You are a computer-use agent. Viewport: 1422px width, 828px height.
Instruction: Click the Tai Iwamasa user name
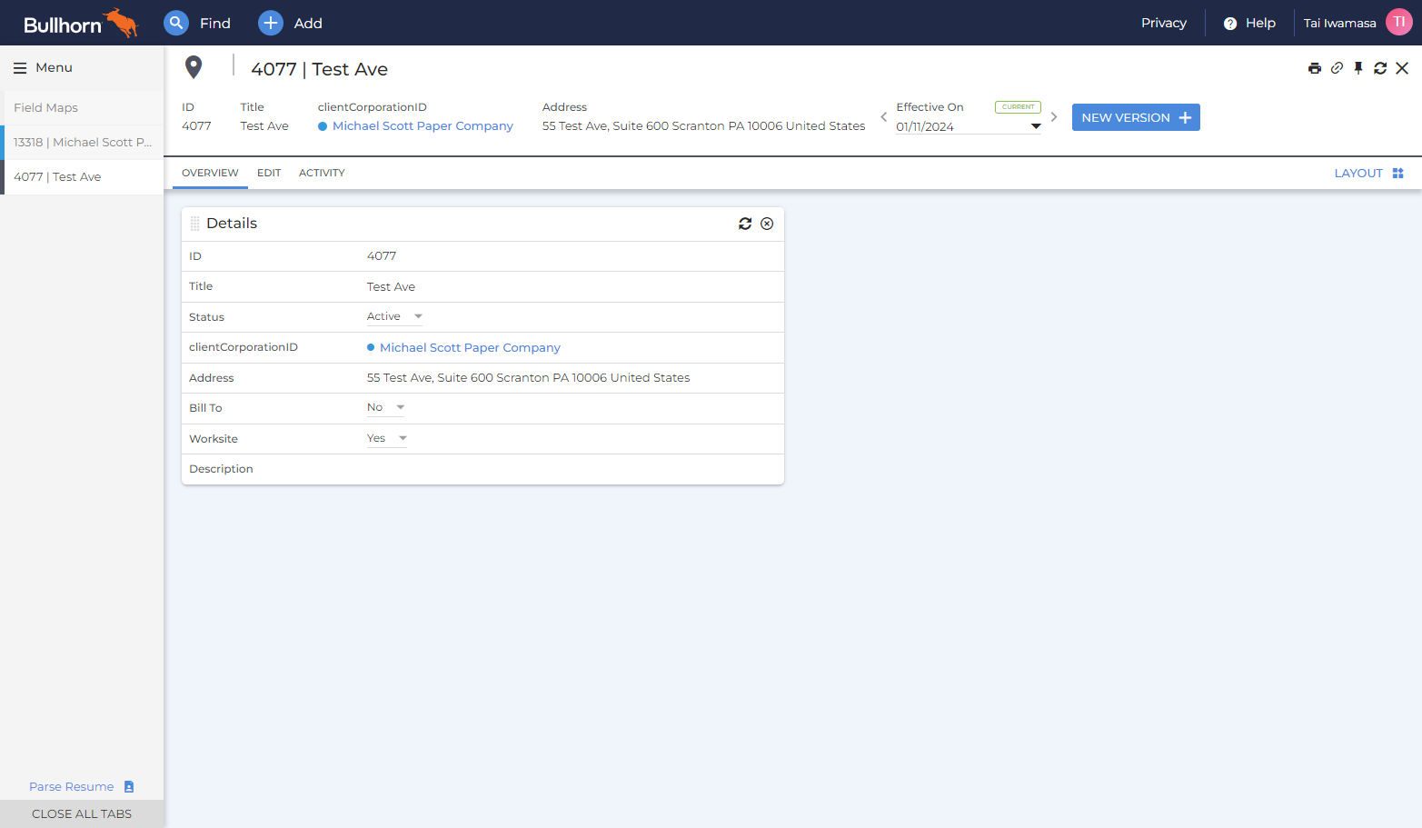1340,24
